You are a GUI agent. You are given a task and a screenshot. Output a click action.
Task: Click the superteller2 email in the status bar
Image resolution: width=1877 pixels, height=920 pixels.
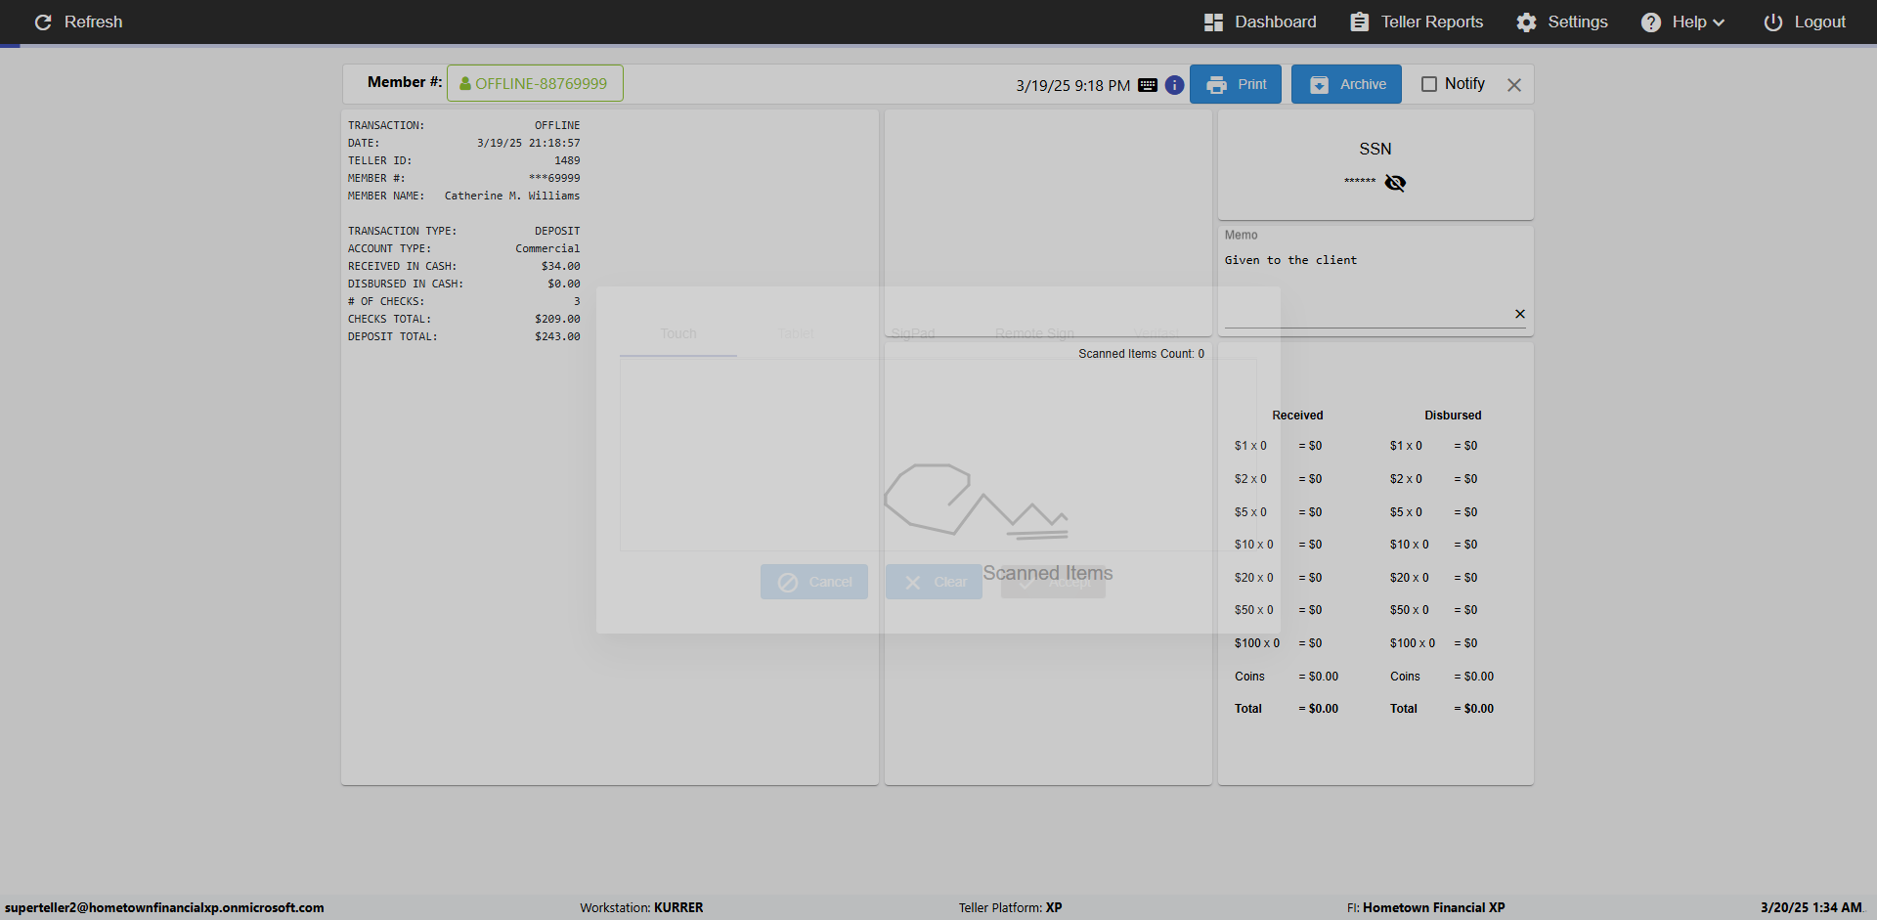coord(164,907)
